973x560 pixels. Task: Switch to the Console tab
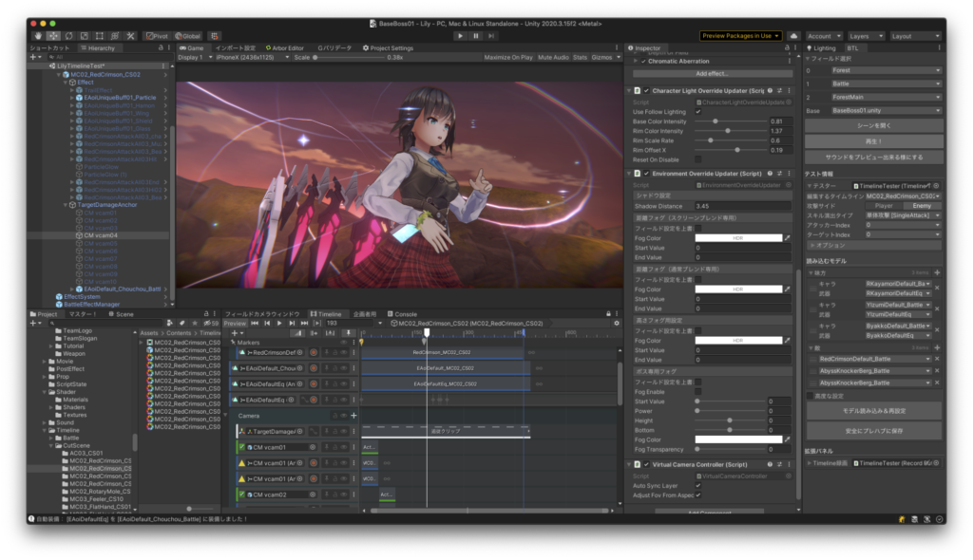point(402,314)
